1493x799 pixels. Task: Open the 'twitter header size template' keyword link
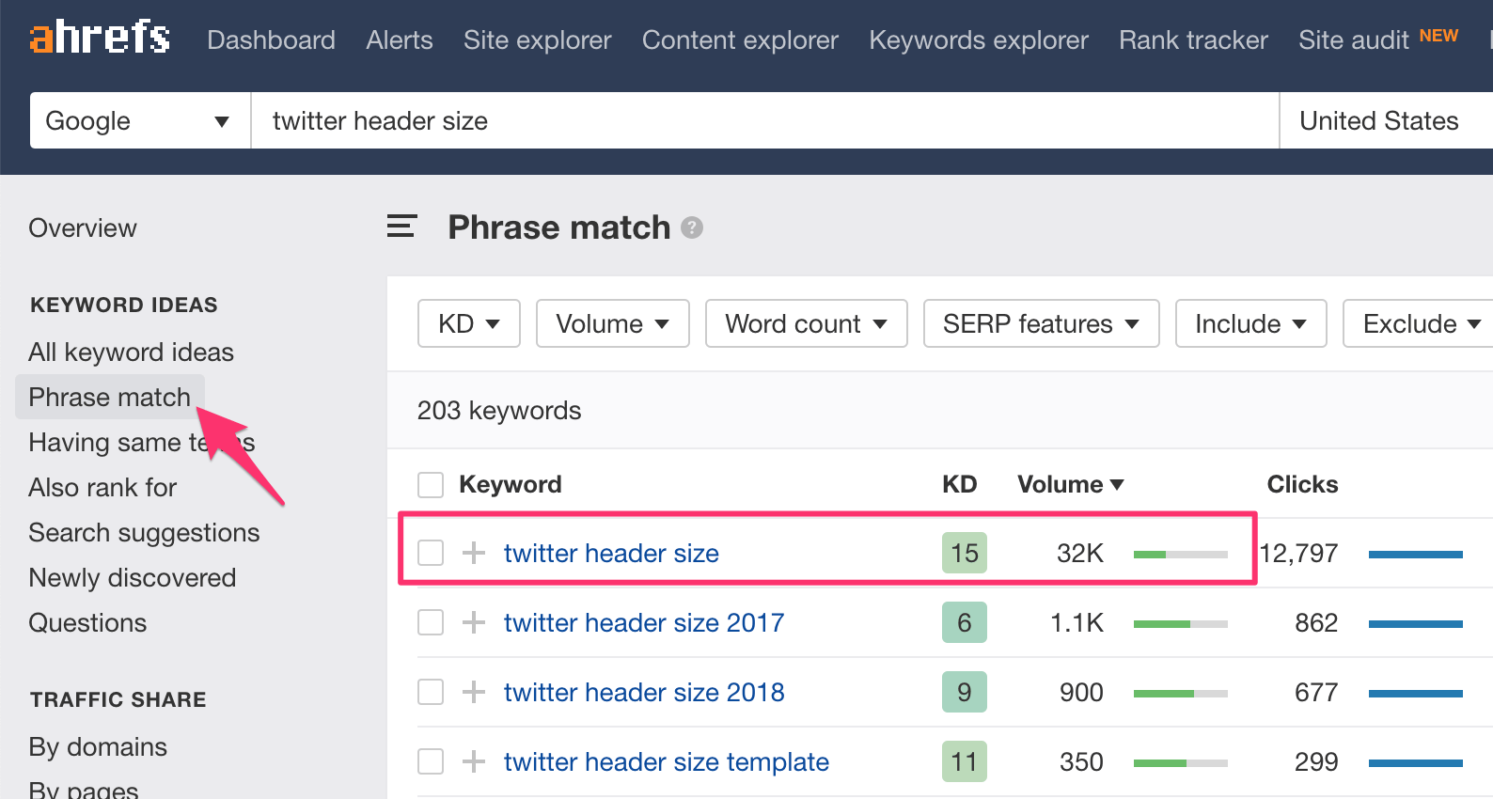pyautogui.click(x=667, y=761)
